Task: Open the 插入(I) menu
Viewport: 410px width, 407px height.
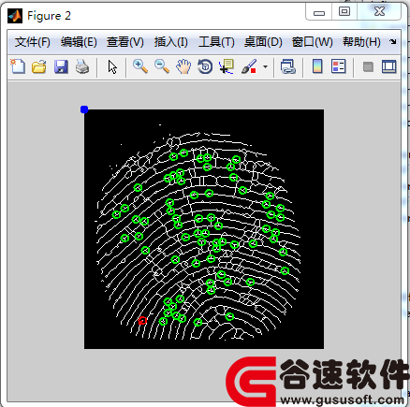Action: [170, 42]
